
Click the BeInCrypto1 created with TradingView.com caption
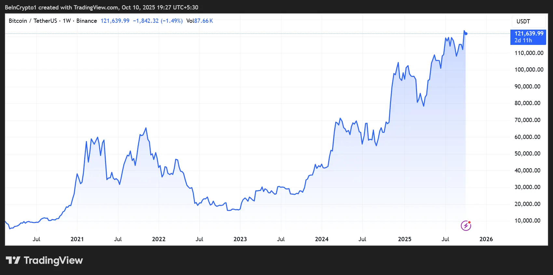coord(101,7)
